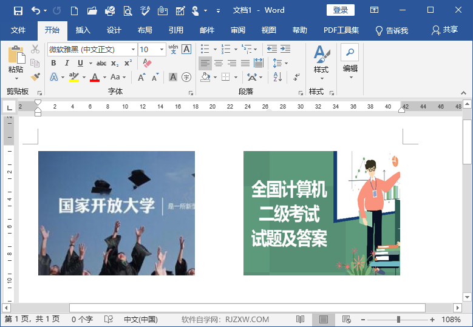Screen dimensions: 473x327
Task: Click the Show/Hide paragraph marks icon
Action: 296,77
